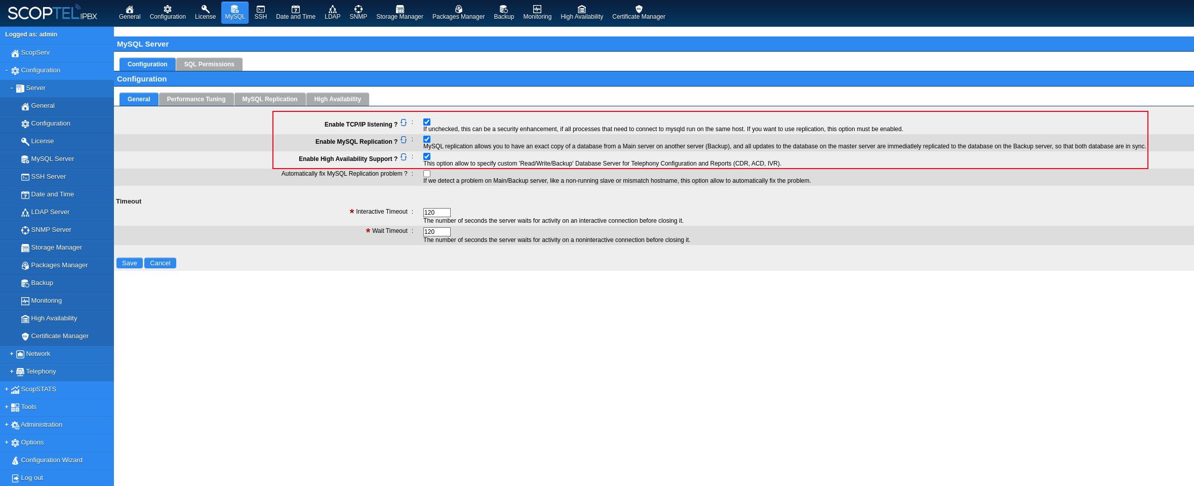Image resolution: width=1194 pixels, height=486 pixels.
Task: Open Backup icon in top toolbar
Action: (504, 13)
